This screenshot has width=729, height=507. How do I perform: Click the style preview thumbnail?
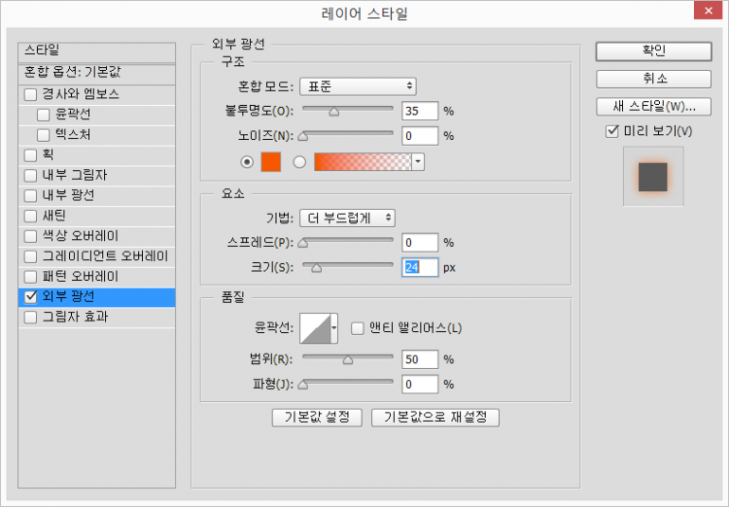click(652, 177)
